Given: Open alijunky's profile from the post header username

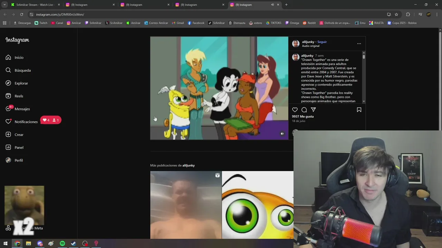Looking at the screenshot, I should tap(308, 42).
